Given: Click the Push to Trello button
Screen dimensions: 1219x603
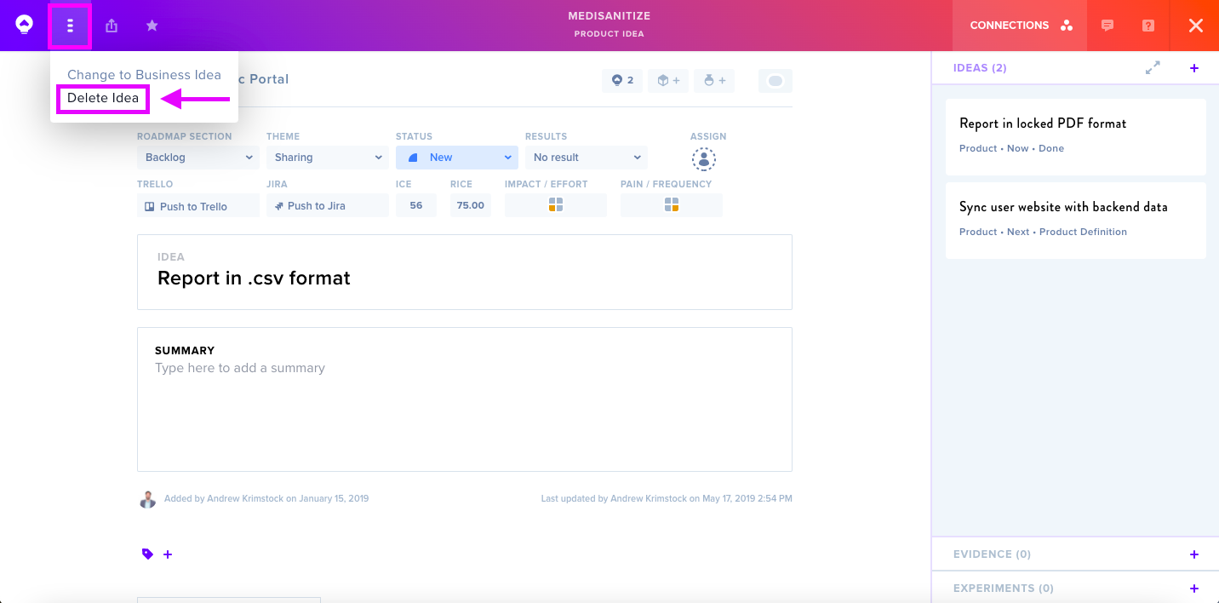Looking at the screenshot, I should tap(198, 205).
